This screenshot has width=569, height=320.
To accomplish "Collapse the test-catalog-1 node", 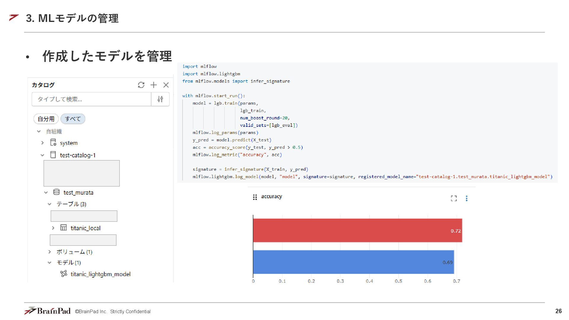I will click(43, 155).
